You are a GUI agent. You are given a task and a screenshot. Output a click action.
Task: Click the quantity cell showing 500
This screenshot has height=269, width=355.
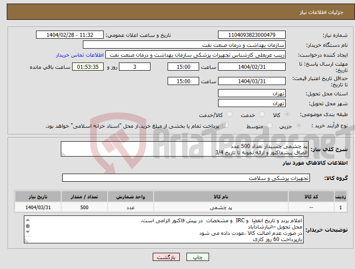[x=84, y=207]
